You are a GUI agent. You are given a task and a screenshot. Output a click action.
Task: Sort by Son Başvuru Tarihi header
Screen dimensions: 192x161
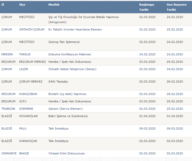(176, 7)
